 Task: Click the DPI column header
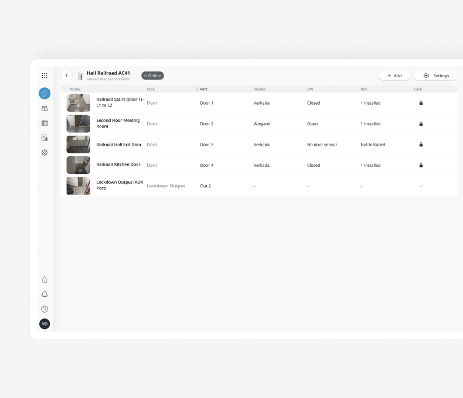click(310, 89)
